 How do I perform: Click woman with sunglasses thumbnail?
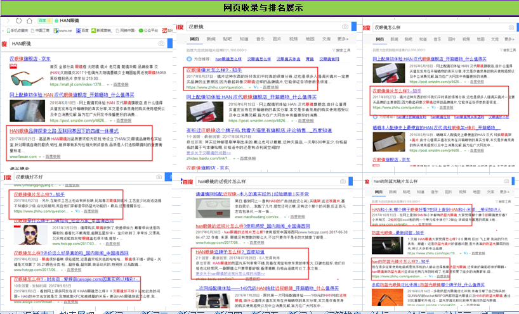[30, 235]
